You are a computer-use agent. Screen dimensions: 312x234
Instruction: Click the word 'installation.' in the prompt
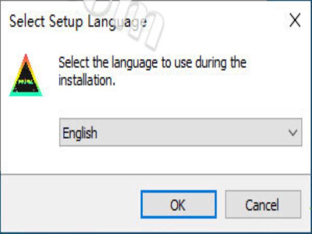87,80
